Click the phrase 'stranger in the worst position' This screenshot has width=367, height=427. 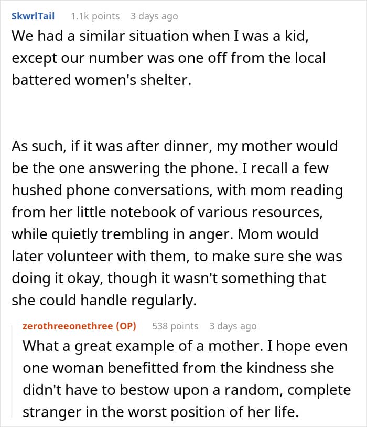pos(124,412)
